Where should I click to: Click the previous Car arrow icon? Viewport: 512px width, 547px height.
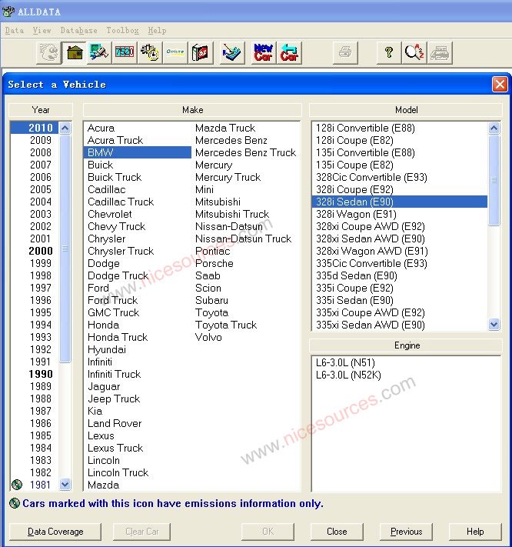289,52
